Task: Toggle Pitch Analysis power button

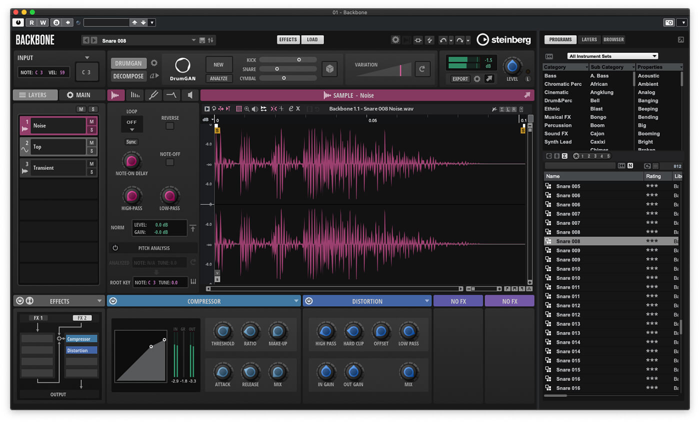Action: pyautogui.click(x=115, y=248)
